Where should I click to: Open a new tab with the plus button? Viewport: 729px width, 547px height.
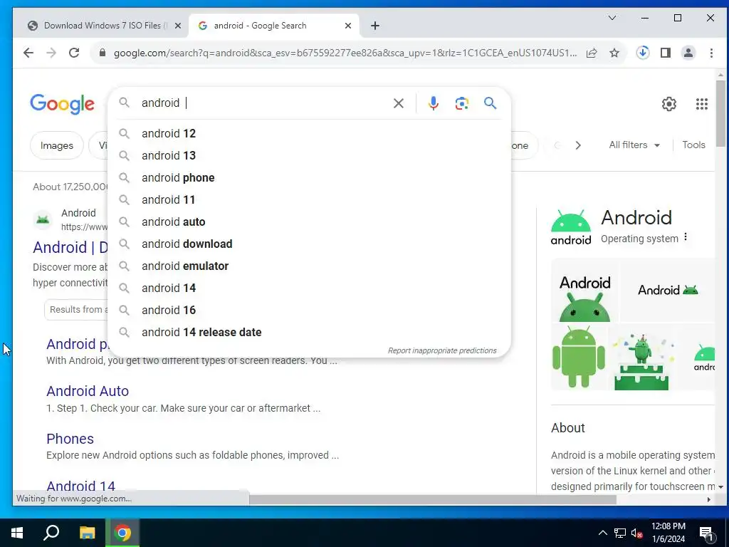coord(375,26)
